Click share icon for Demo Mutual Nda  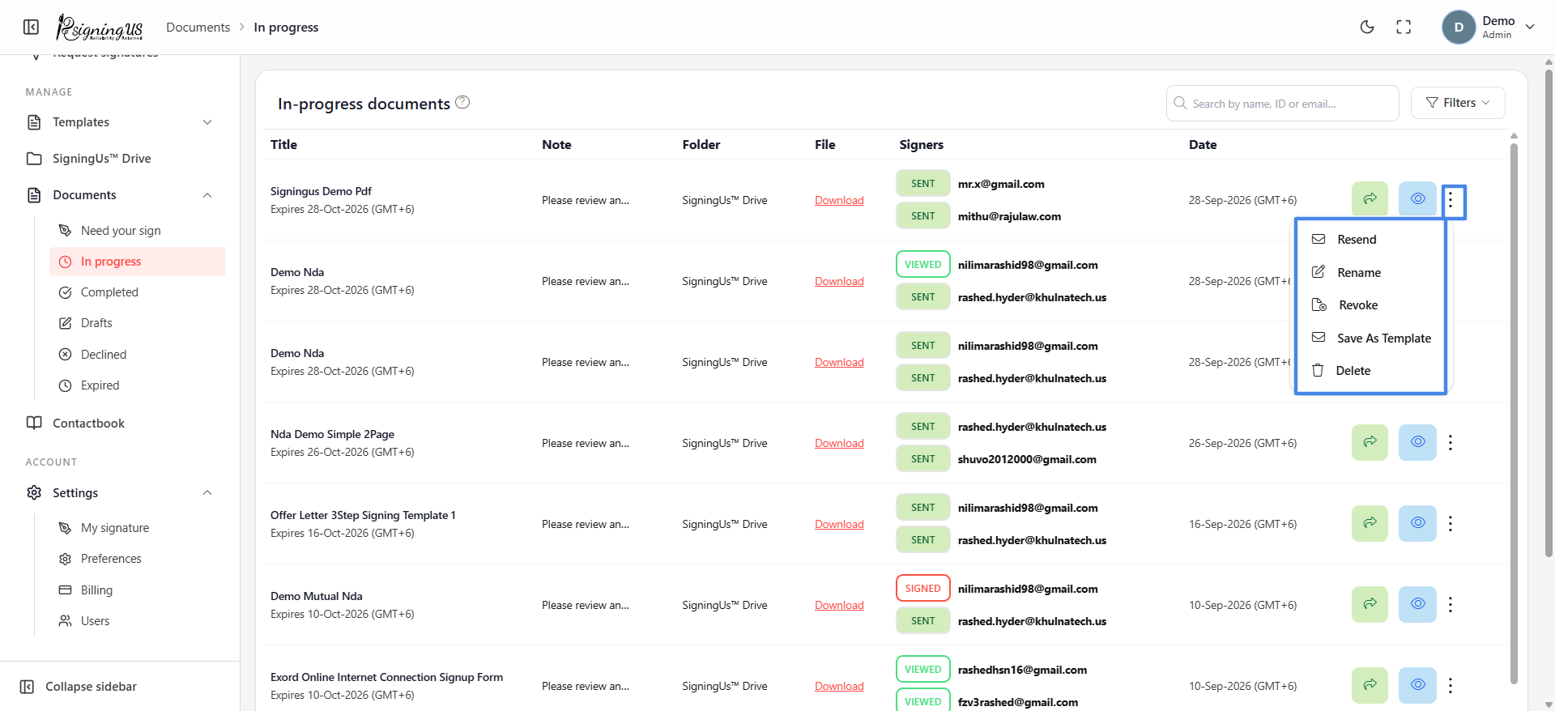pyautogui.click(x=1370, y=604)
